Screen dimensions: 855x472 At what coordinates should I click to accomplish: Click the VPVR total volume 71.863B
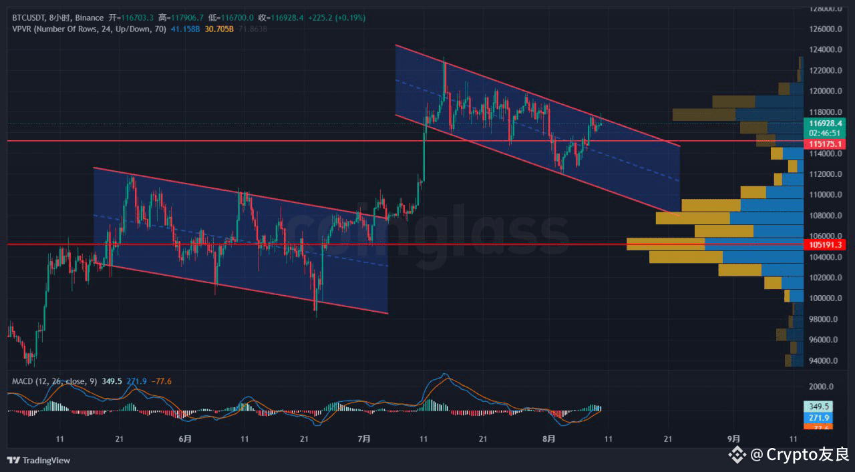click(x=253, y=29)
